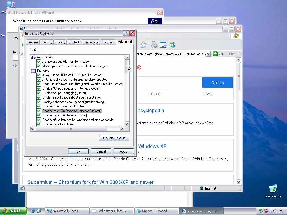The width and height of the screenshot is (287, 215).
Task: Toggle Disable Script Debugging (Other)
Action: [39, 93]
